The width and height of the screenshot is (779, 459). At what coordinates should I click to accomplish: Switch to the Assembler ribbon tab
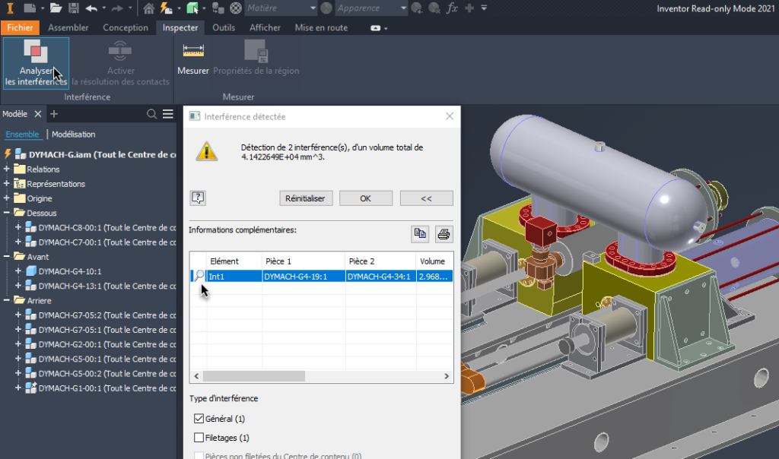[x=68, y=27]
